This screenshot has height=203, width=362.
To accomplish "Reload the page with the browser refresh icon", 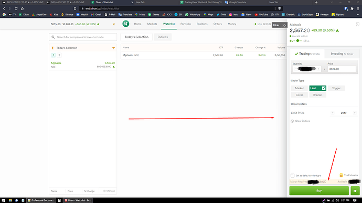I will pos(16,8).
